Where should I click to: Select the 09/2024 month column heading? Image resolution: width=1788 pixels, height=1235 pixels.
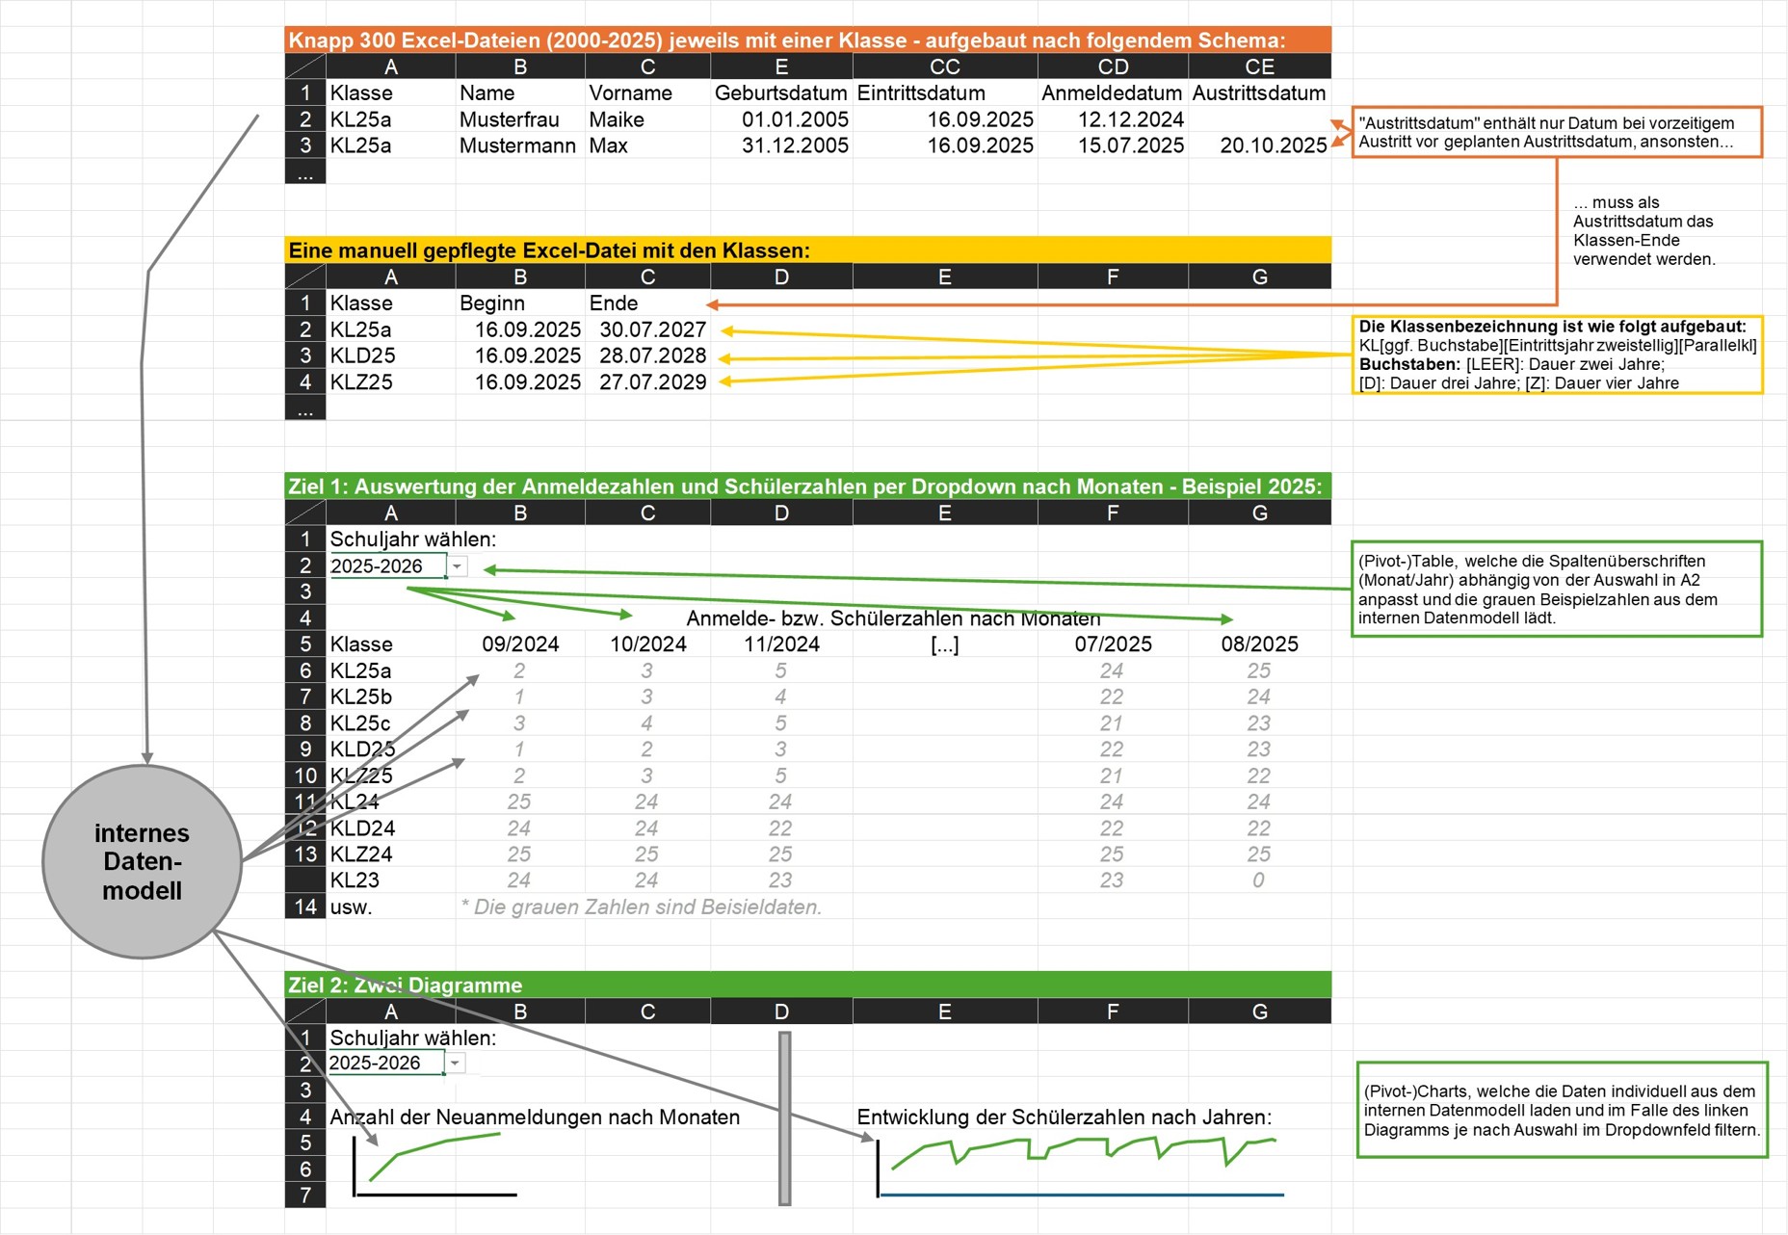[520, 644]
